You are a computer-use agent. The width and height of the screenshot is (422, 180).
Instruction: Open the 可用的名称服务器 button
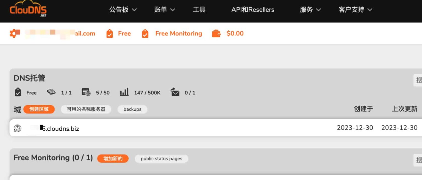point(86,109)
